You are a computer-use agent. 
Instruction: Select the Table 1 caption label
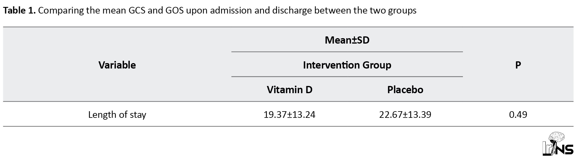click(20, 11)
